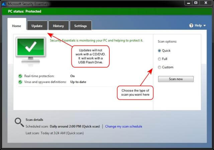Pick the Custom scan option
This screenshot has height=150, width=214.
159,67
